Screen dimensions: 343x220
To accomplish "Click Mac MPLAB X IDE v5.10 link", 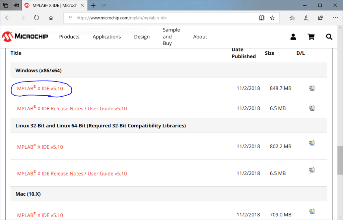I will (40, 215).
